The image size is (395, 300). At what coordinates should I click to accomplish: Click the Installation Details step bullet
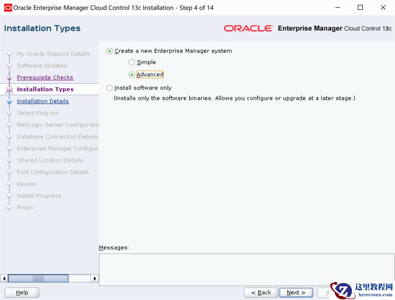pos(9,102)
